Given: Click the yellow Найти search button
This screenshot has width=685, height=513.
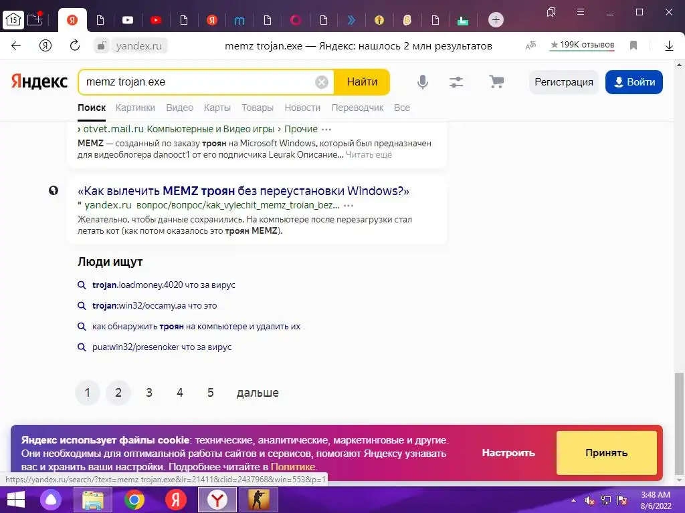Looking at the screenshot, I should pos(362,82).
